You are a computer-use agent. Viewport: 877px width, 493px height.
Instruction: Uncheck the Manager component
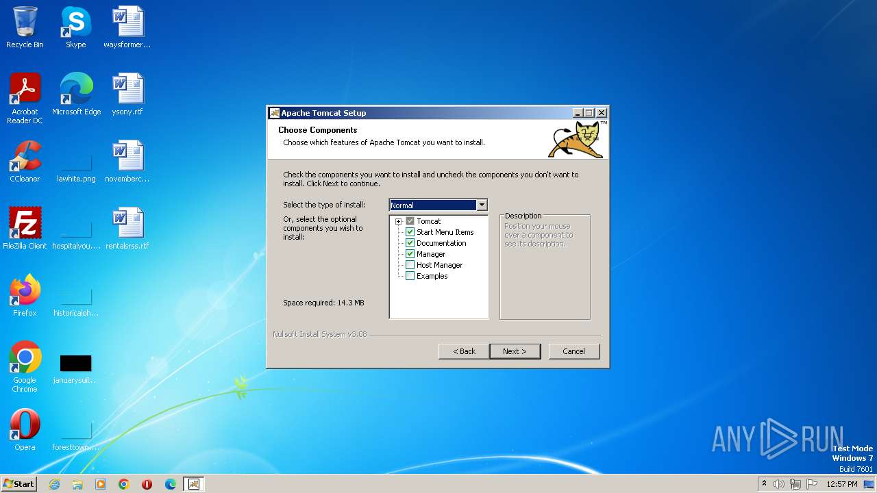click(x=410, y=254)
